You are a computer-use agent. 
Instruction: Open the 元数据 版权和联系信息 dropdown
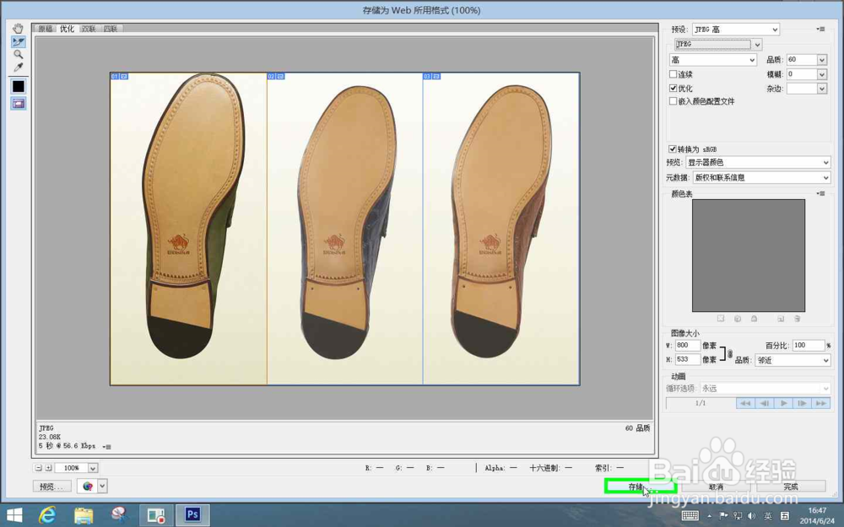761,177
